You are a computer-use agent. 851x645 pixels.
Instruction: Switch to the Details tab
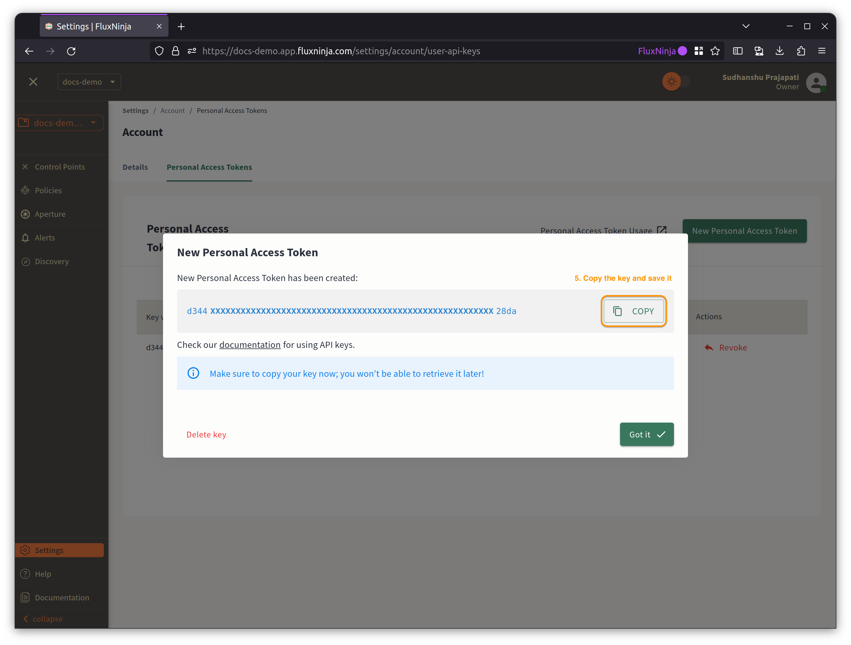[135, 167]
